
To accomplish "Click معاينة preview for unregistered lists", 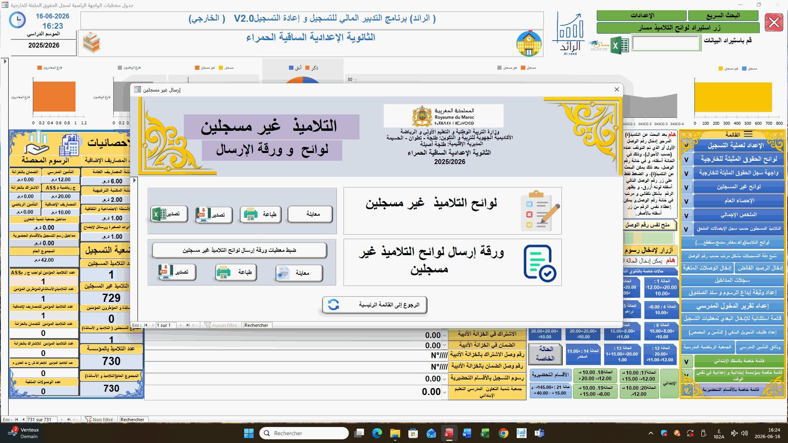I will click(x=310, y=214).
